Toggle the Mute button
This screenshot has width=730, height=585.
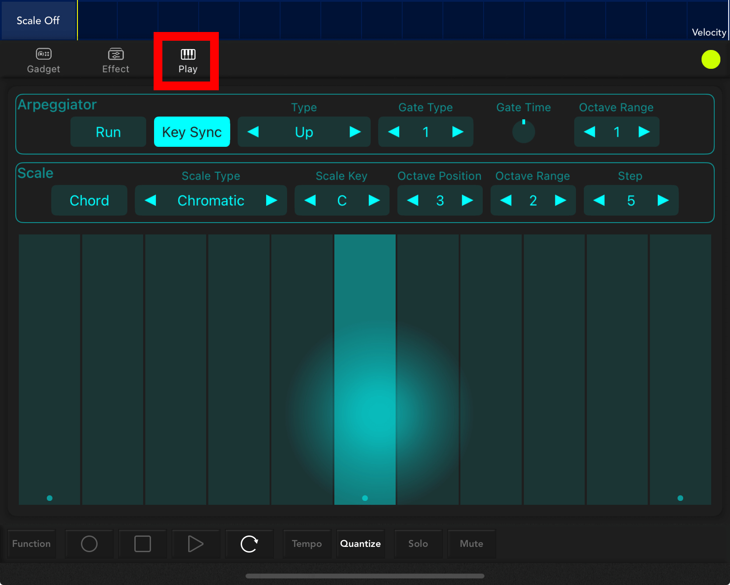pyautogui.click(x=472, y=544)
